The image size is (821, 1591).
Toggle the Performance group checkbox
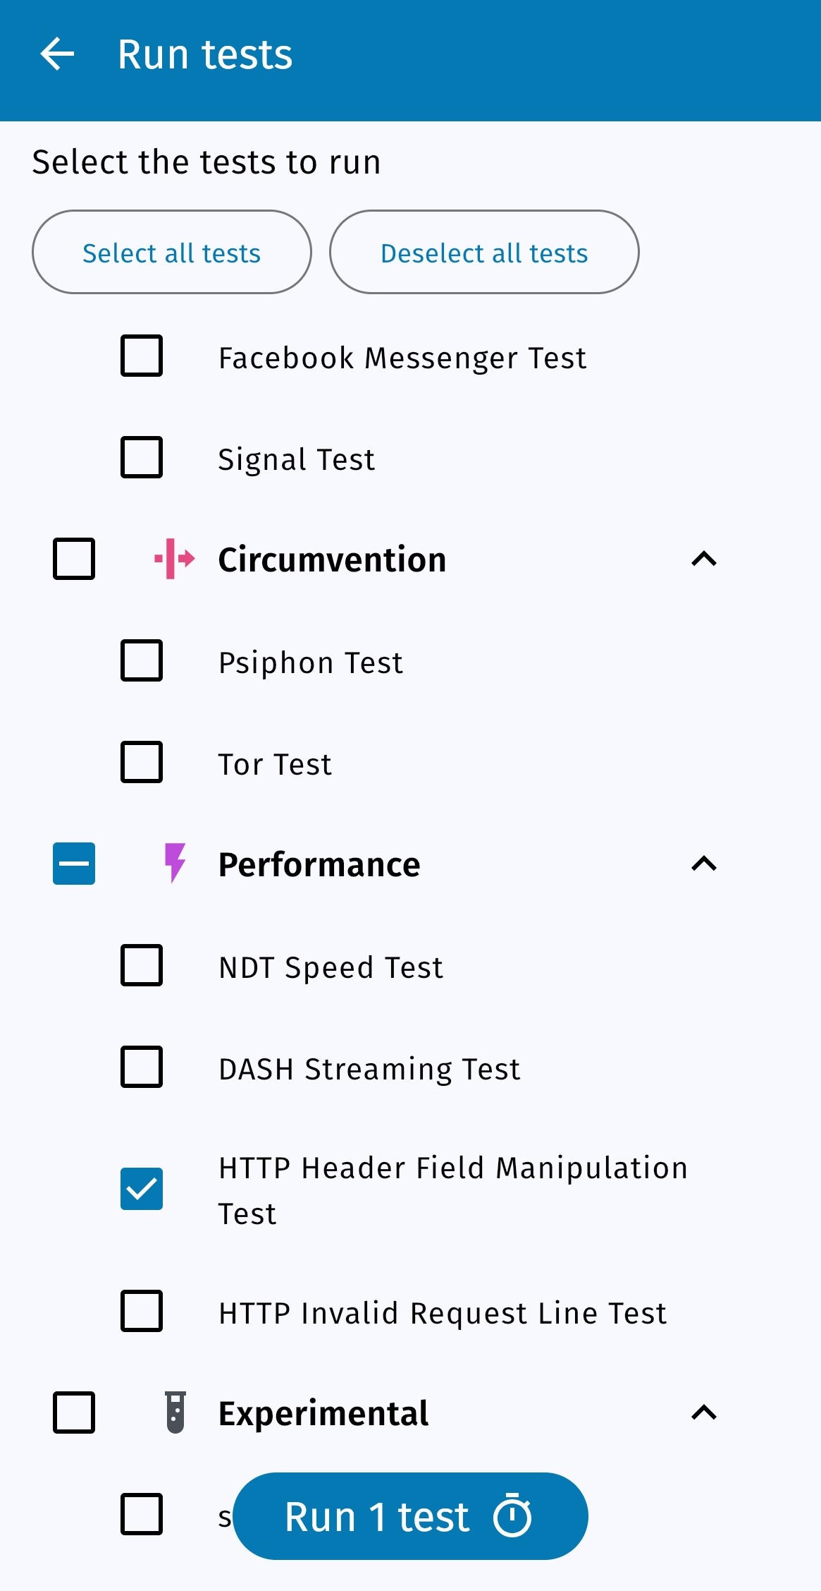coord(74,864)
